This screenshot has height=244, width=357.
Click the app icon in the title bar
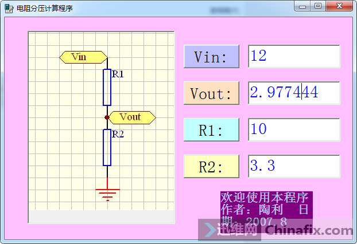(9, 9)
